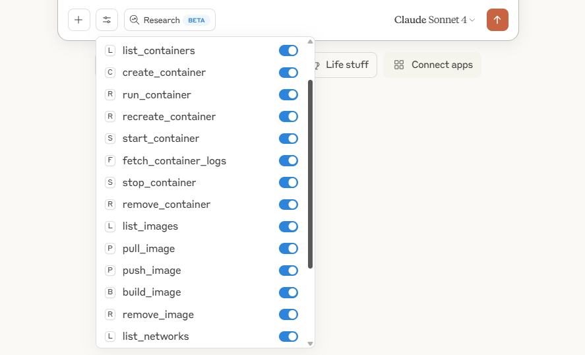The width and height of the screenshot is (585, 355).
Task: Send message with orange arrow button
Action: pos(497,20)
